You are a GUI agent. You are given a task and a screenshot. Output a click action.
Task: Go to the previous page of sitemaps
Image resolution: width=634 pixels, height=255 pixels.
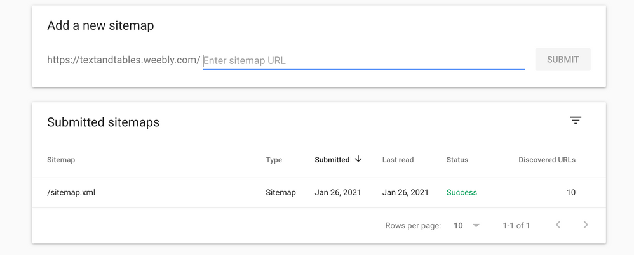(x=558, y=225)
